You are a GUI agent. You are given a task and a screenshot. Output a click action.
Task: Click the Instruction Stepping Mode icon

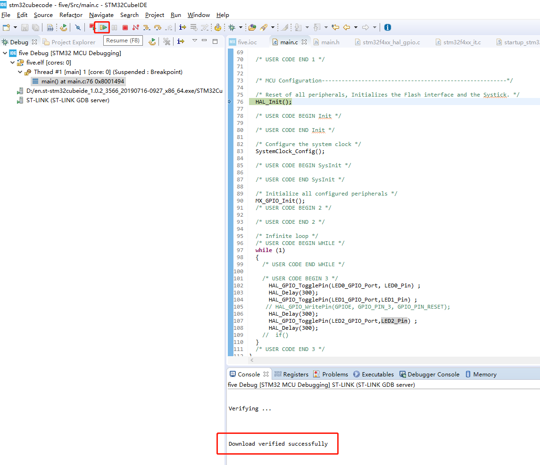point(182,27)
